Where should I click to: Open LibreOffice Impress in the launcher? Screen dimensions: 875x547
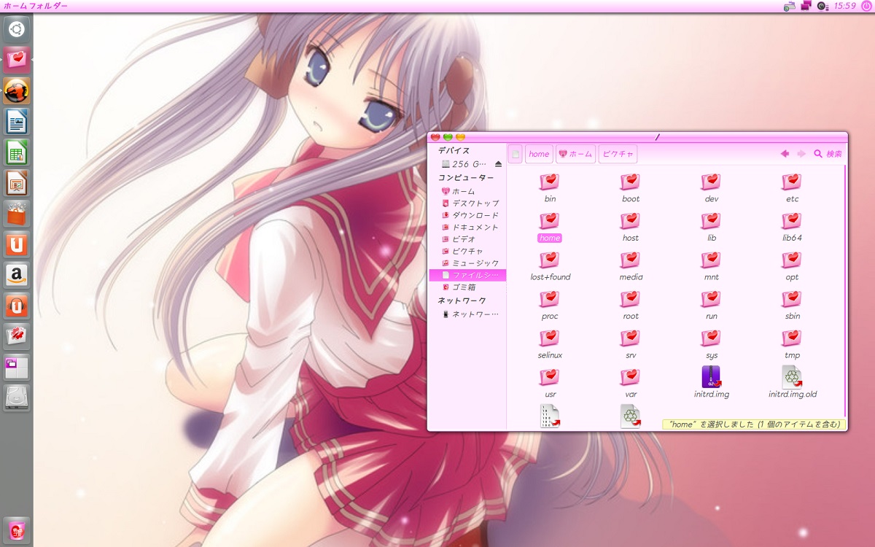click(x=17, y=182)
